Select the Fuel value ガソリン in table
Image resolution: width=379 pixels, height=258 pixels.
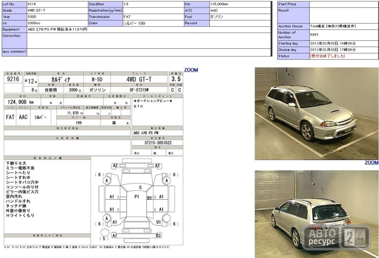[x=216, y=17]
